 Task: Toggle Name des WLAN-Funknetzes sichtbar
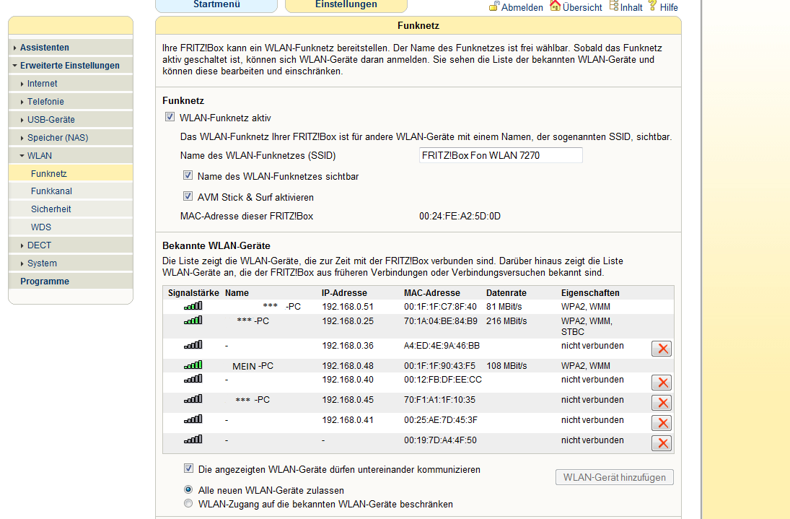(x=188, y=175)
